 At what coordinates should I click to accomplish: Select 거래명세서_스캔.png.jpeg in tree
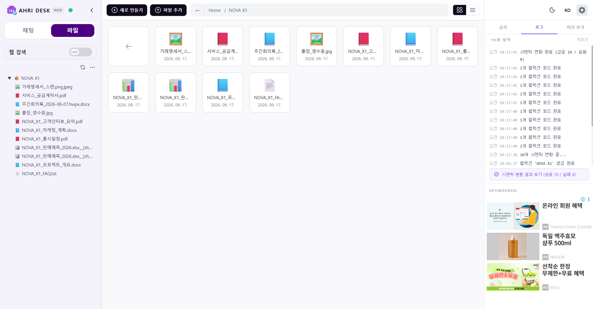pos(47,87)
